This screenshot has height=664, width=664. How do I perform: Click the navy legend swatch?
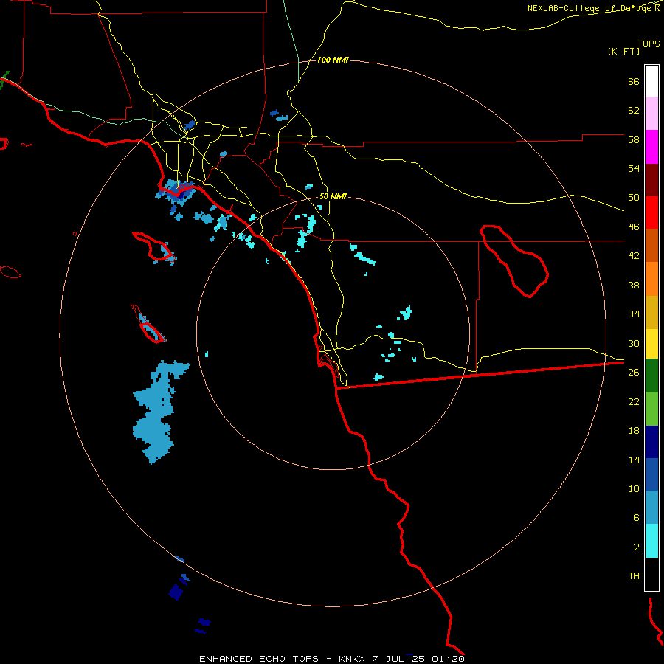(651, 442)
